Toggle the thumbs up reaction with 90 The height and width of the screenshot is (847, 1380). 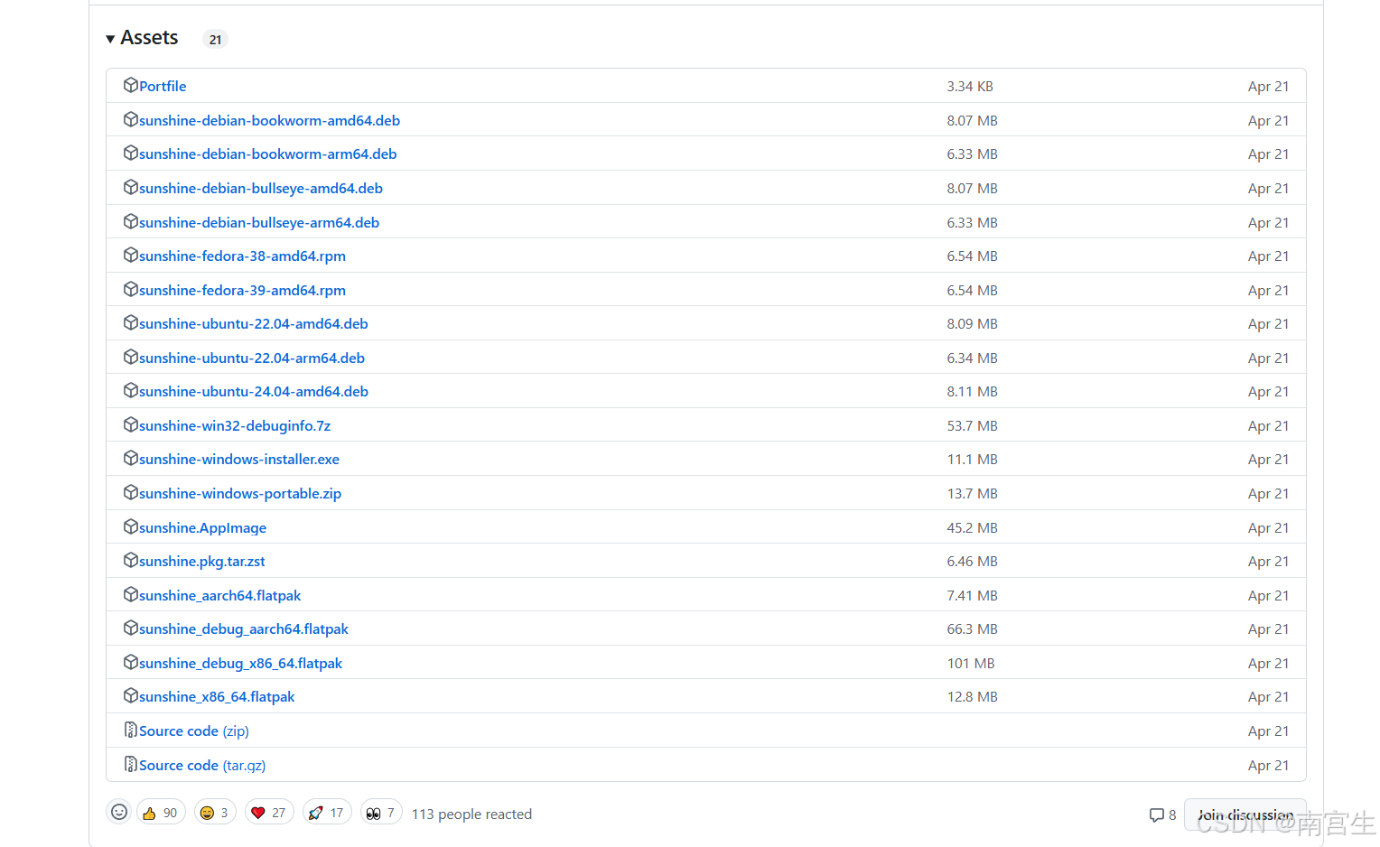pos(161,813)
